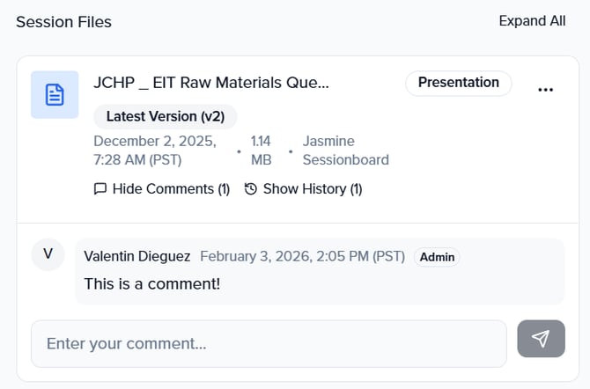Viewport: 590px width, 389px height.
Task: Toggle Show History (1)
Action: [312, 188]
